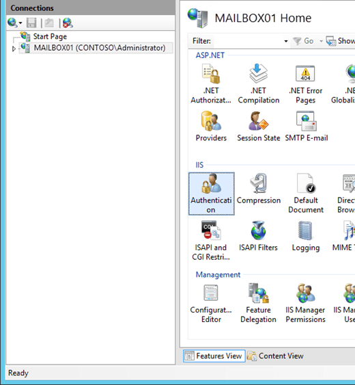This screenshot has height=385, width=355.
Task: Click the Management group heading
Action: point(218,274)
